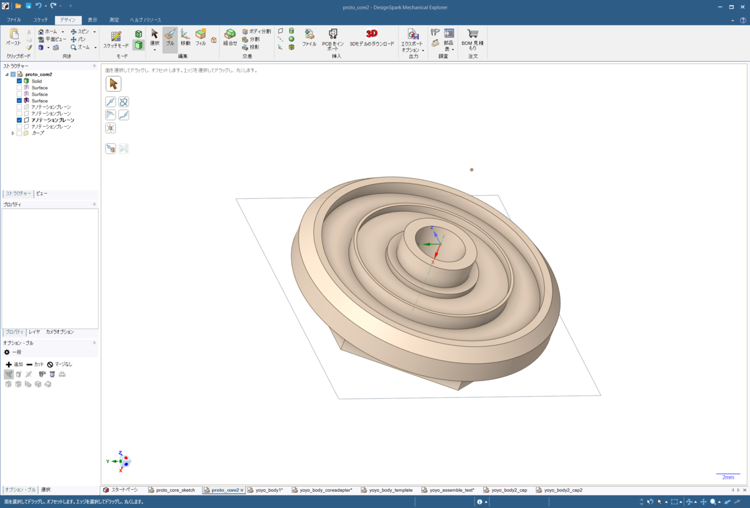750x508 pixels.
Task: Check the カーブ folder checkbox
Action: (x=19, y=133)
